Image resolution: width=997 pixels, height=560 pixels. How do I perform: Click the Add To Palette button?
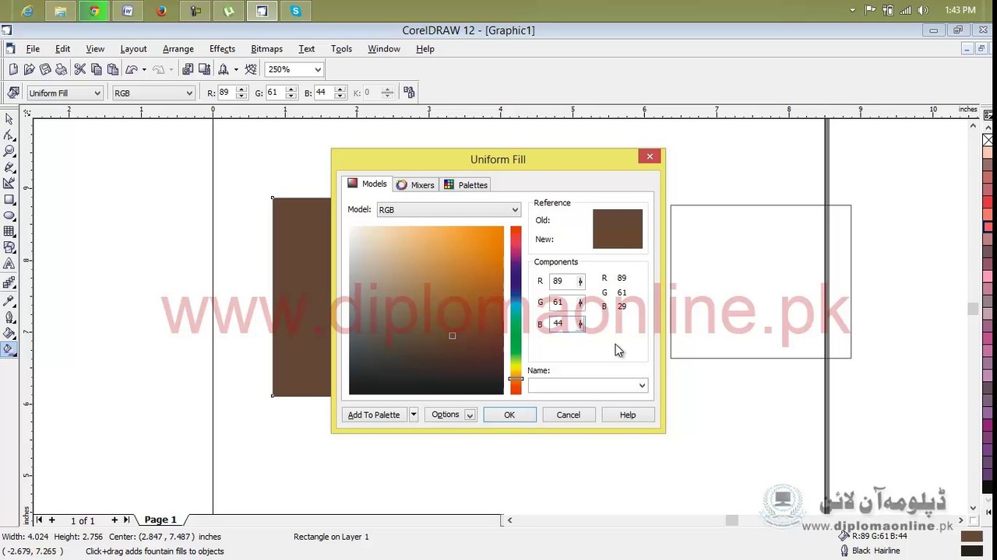374,415
